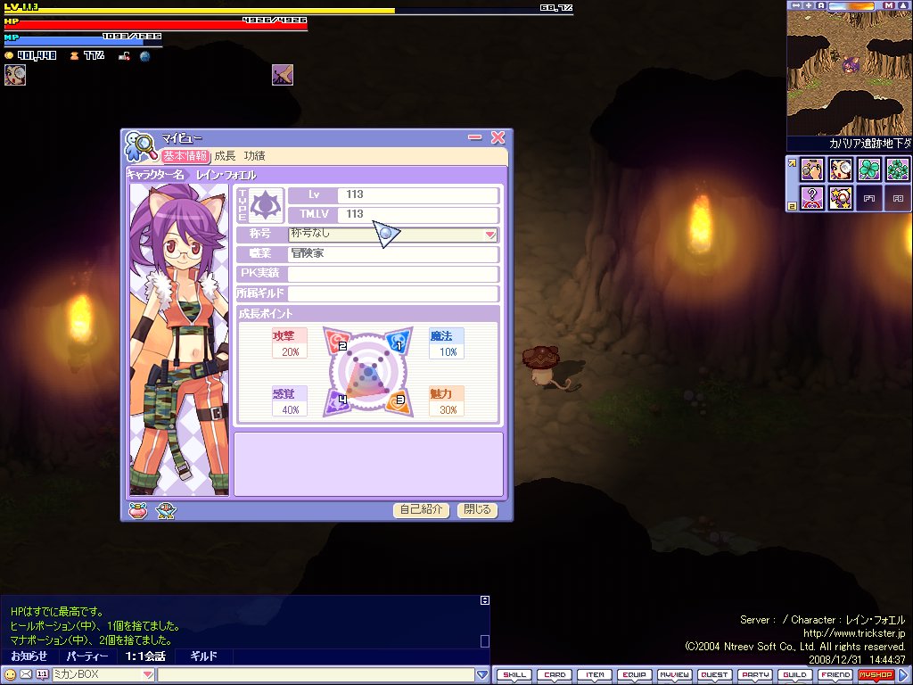Click the chat log scrollbar handle
Viewport: 913px width, 685px height.
[484, 641]
